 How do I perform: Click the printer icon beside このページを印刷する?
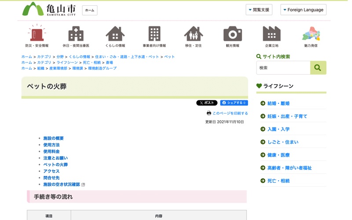point(209,113)
